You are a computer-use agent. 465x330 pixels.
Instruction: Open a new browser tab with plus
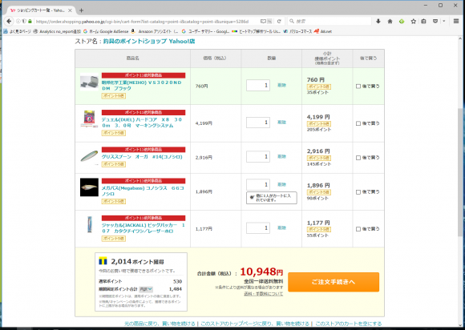coord(81,10)
